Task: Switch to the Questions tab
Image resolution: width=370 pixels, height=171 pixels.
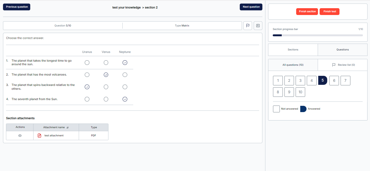Action: point(342,50)
